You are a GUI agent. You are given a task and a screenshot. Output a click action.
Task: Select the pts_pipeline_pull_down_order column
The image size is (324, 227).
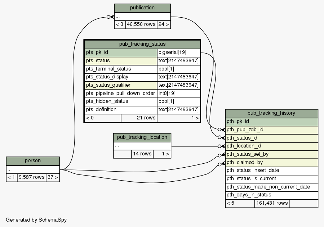point(121,93)
